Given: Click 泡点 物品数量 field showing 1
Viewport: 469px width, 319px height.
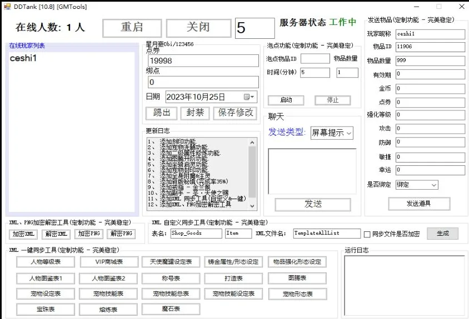Looking at the screenshot, I should 347,72.
